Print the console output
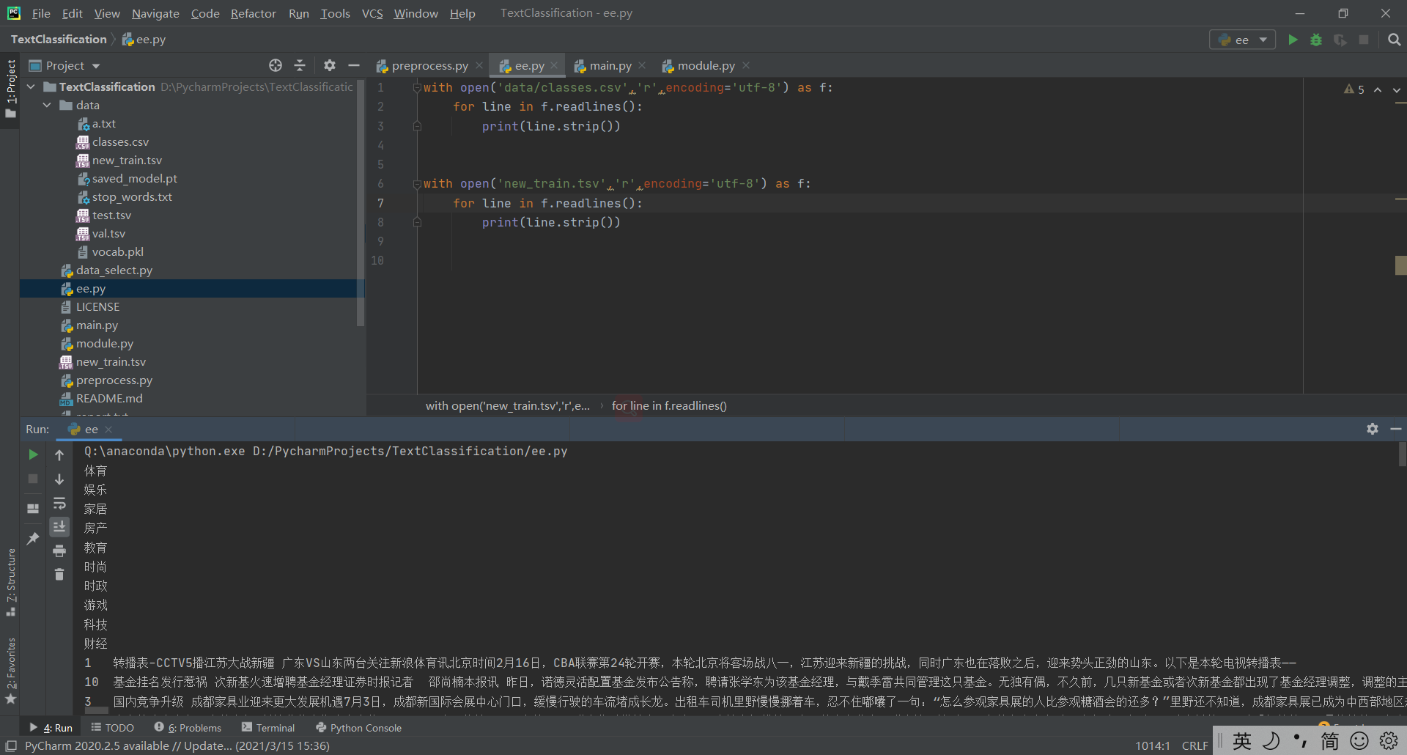 59,550
